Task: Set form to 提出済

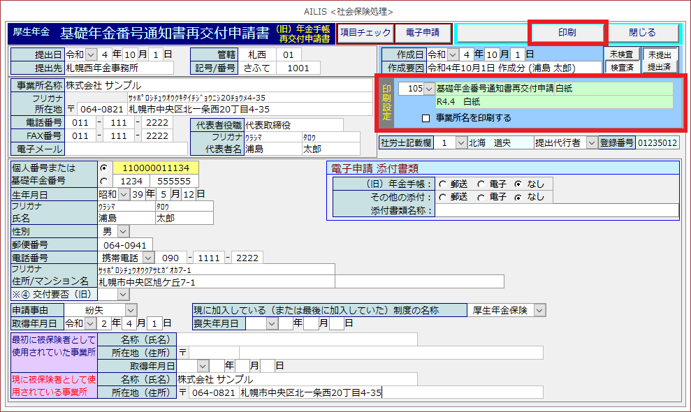Action: point(660,67)
